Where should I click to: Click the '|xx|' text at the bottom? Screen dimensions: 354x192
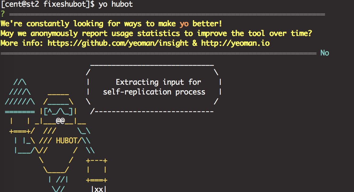pos(99,189)
